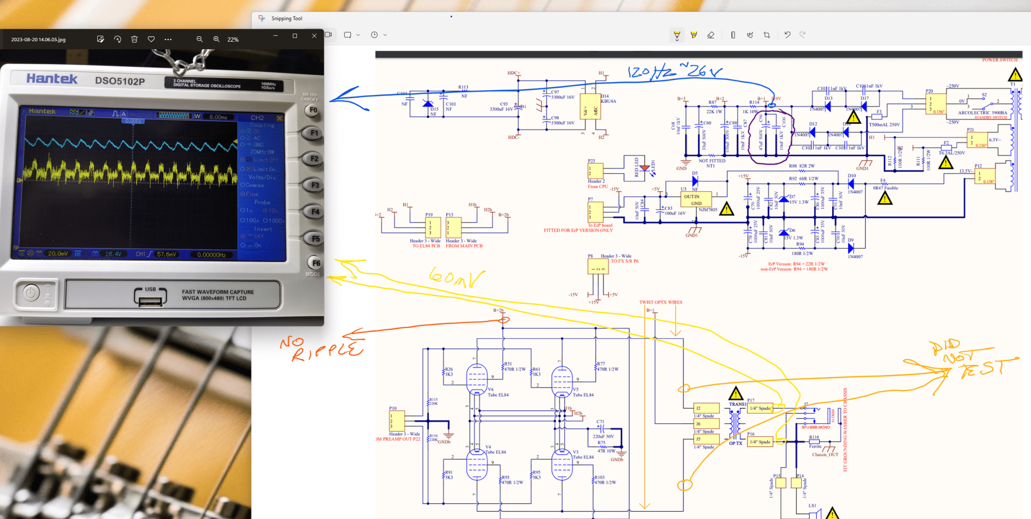Screen dimensions: 1031x519
Task: Select the eraser tool in Snipping Tool
Action: [711, 35]
